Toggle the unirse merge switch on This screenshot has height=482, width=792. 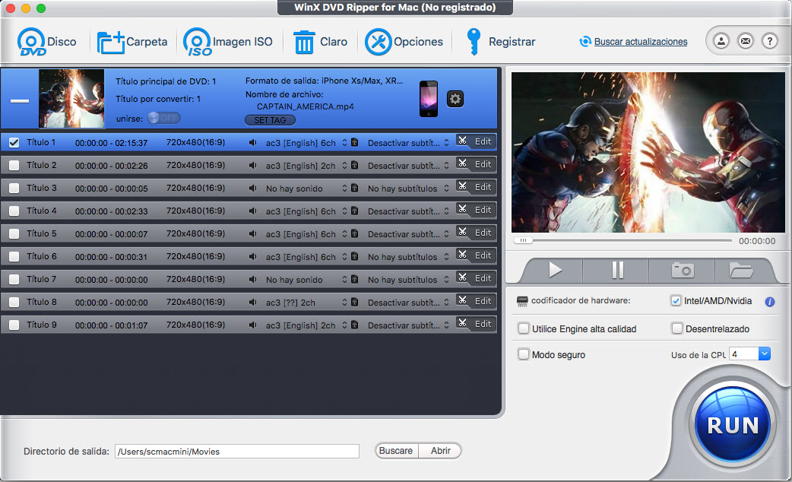(163, 119)
